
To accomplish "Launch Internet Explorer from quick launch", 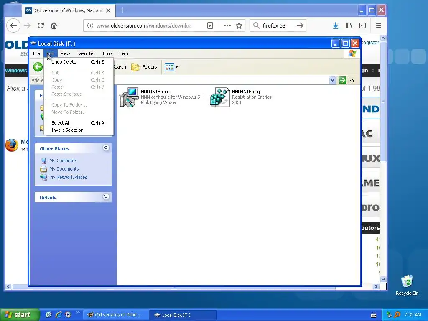I will tap(59, 315).
